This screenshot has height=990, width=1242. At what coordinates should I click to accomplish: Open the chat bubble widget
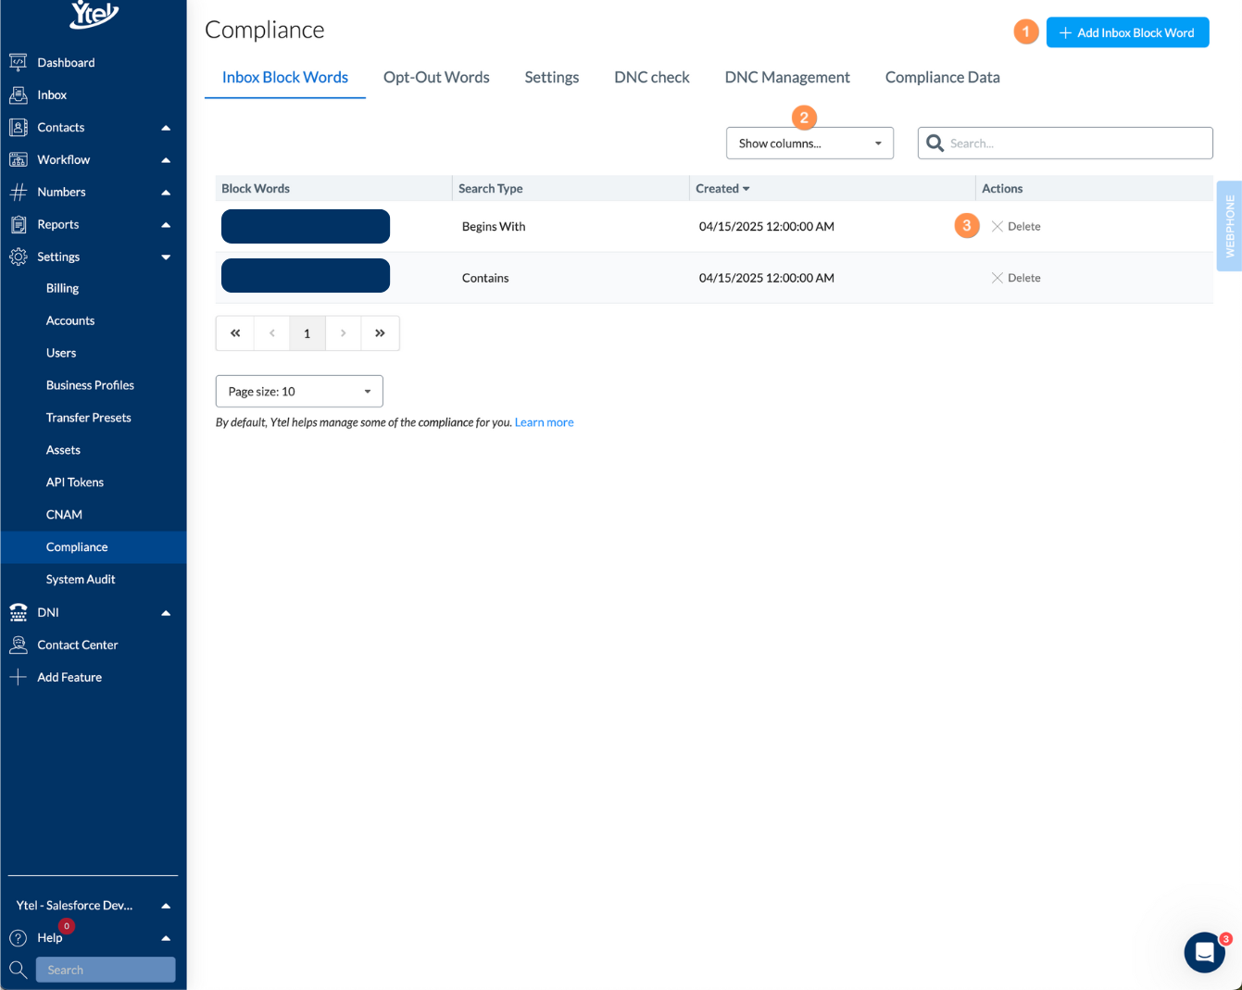1204,952
